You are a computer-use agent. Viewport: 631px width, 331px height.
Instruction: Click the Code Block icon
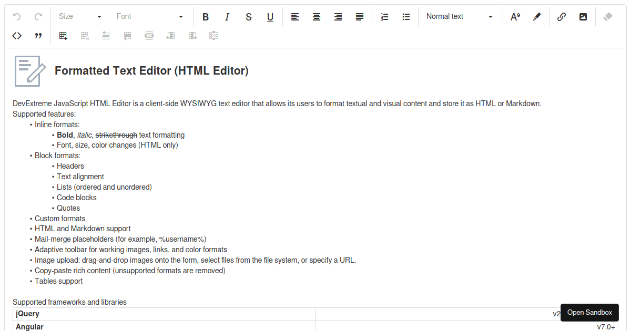17,36
